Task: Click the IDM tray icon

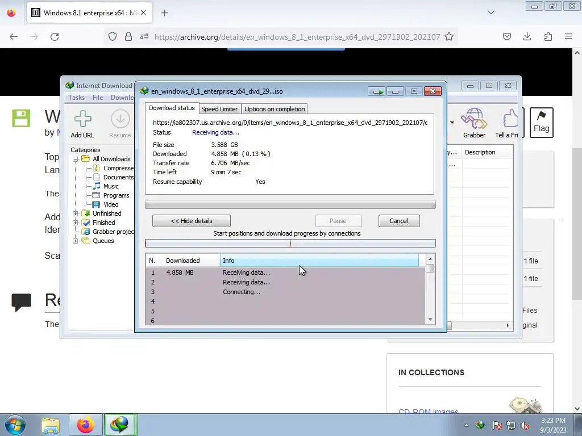Action: tap(480, 425)
